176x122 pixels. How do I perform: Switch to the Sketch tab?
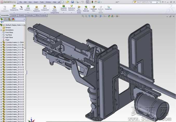pyautogui.click(x=21, y=15)
